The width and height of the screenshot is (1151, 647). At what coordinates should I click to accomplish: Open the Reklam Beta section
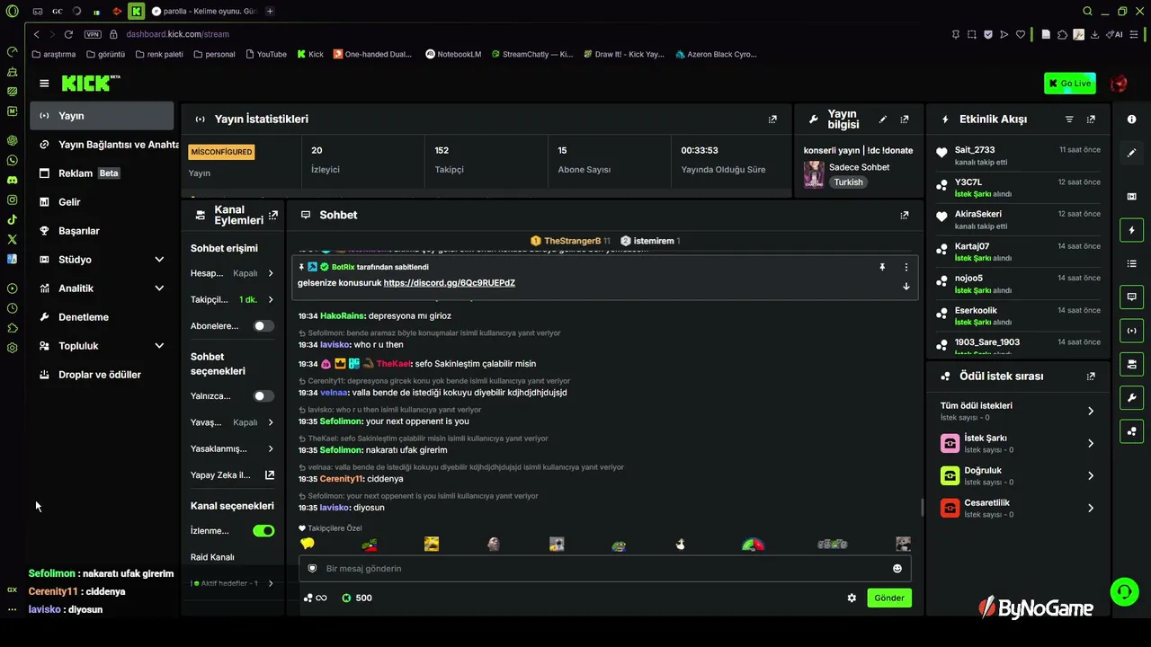(x=102, y=173)
